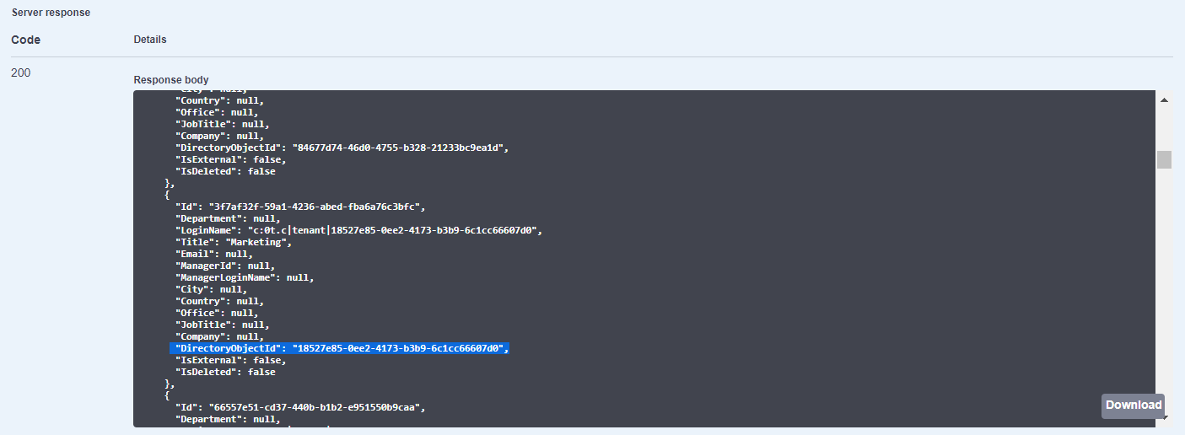This screenshot has height=435, width=1185.
Task: Click the "ManagerLoginName": null line
Action: point(244,277)
